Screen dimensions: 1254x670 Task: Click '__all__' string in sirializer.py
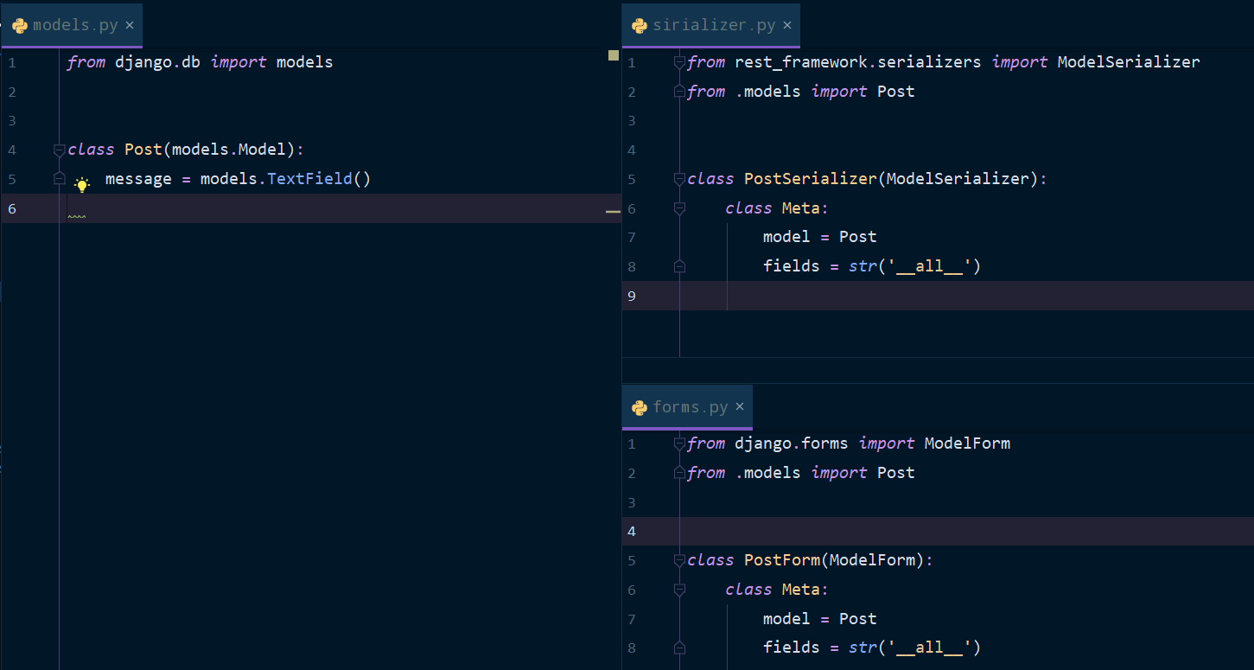[929, 266]
